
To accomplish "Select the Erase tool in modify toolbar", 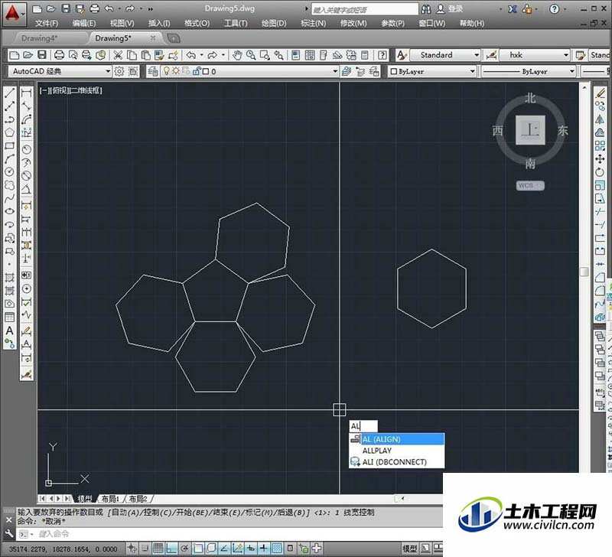I will coord(601,93).
